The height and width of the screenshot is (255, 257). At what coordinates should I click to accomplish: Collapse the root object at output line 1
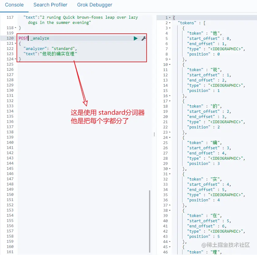click(x=170, y=17)
